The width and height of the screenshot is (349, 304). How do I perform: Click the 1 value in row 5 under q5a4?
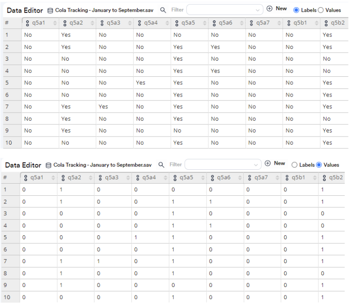coord(136,238)
